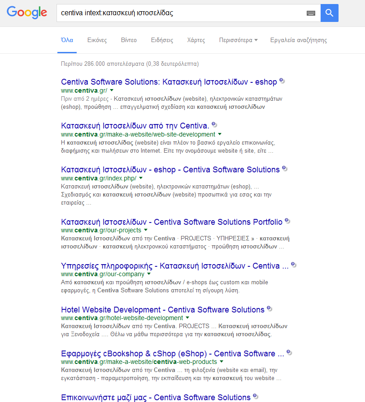Image resolution: width=365 pixels, height=402 pixels.
Task: Open the Centiva Software Solutions Portfolio result
Action: point(172,222)
